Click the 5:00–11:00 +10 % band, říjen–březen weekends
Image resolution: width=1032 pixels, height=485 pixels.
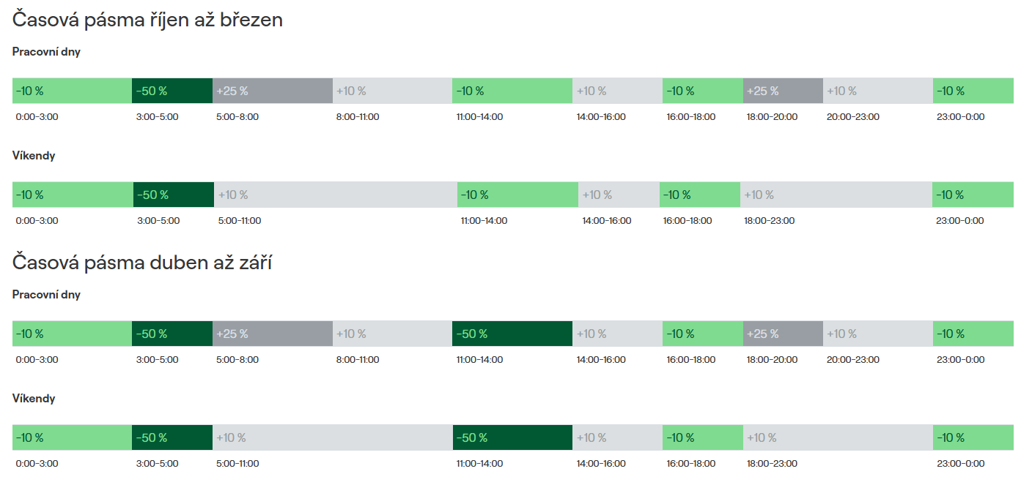pyautogui.click(x=335, y=195)
